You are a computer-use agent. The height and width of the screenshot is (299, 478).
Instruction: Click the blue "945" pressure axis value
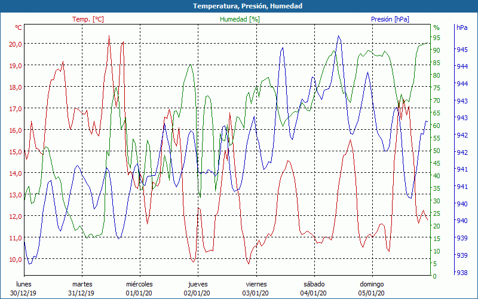click(462, 50)
